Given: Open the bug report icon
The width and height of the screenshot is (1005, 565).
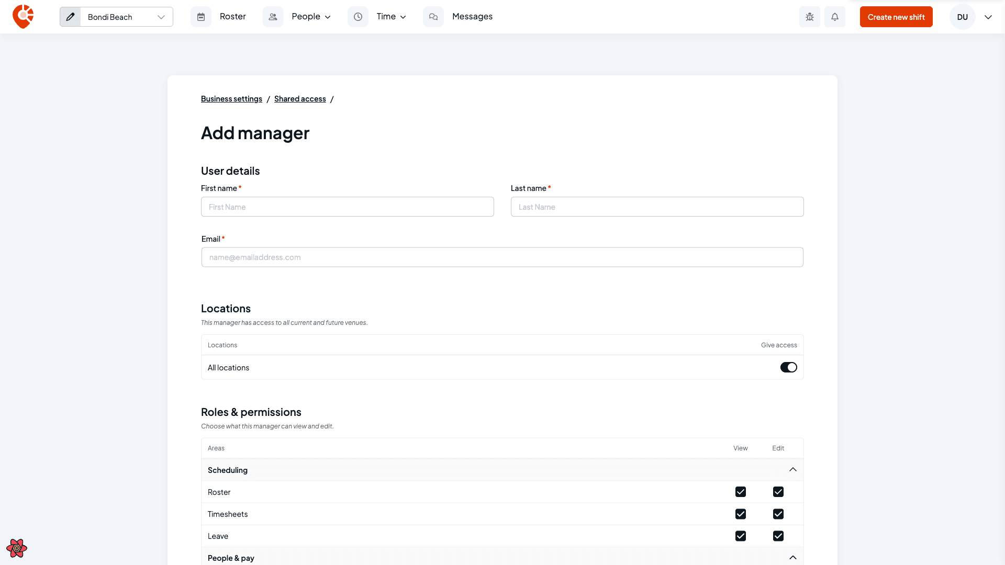Looking at the screenshot, I should pos(810,17).
